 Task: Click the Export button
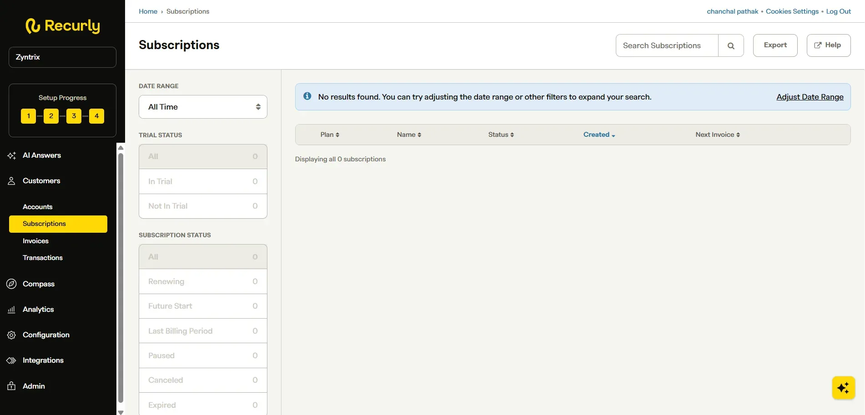(x=774, y=45)
